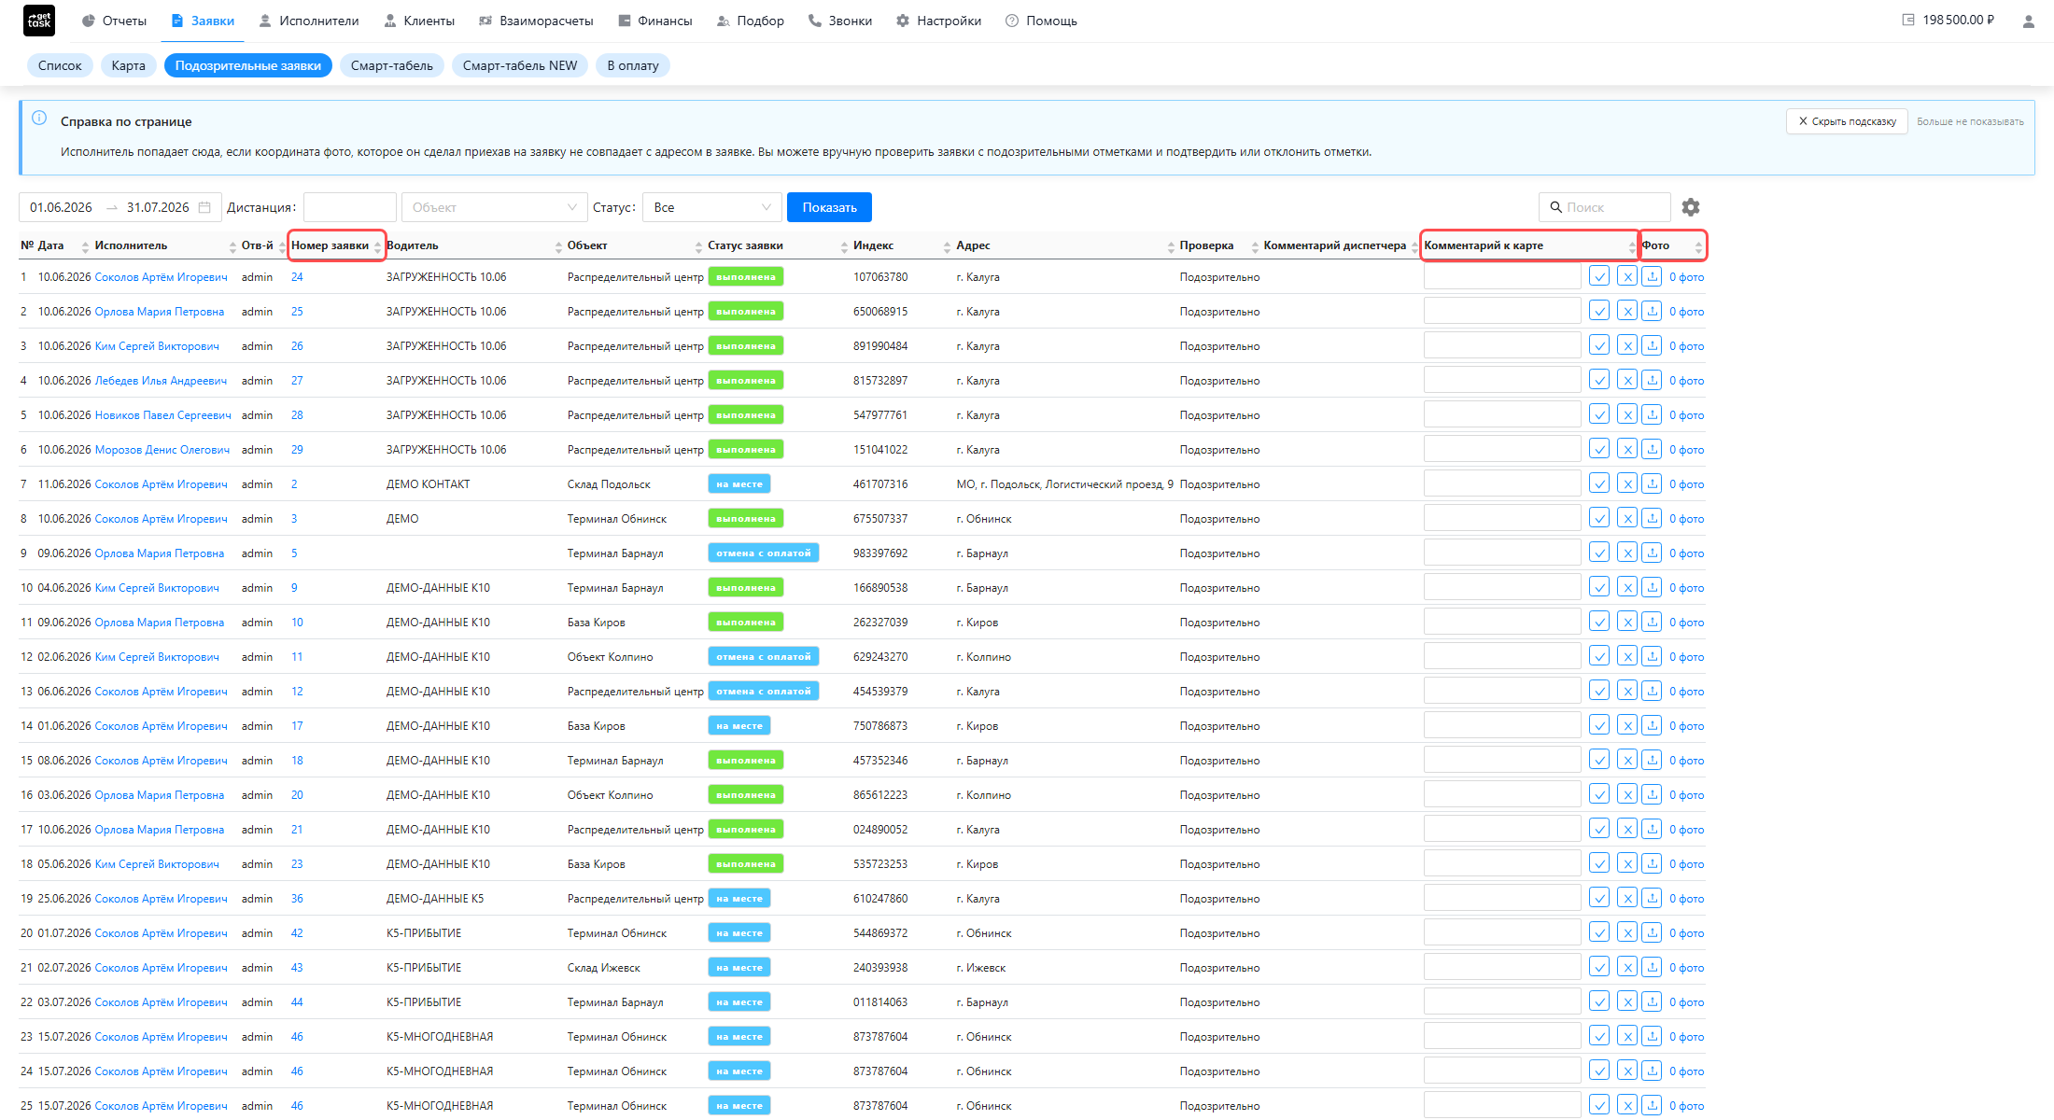The image size is (2054, 1120).
Task: Sort table by Статус заявки column
Action: tap(775, 245)
